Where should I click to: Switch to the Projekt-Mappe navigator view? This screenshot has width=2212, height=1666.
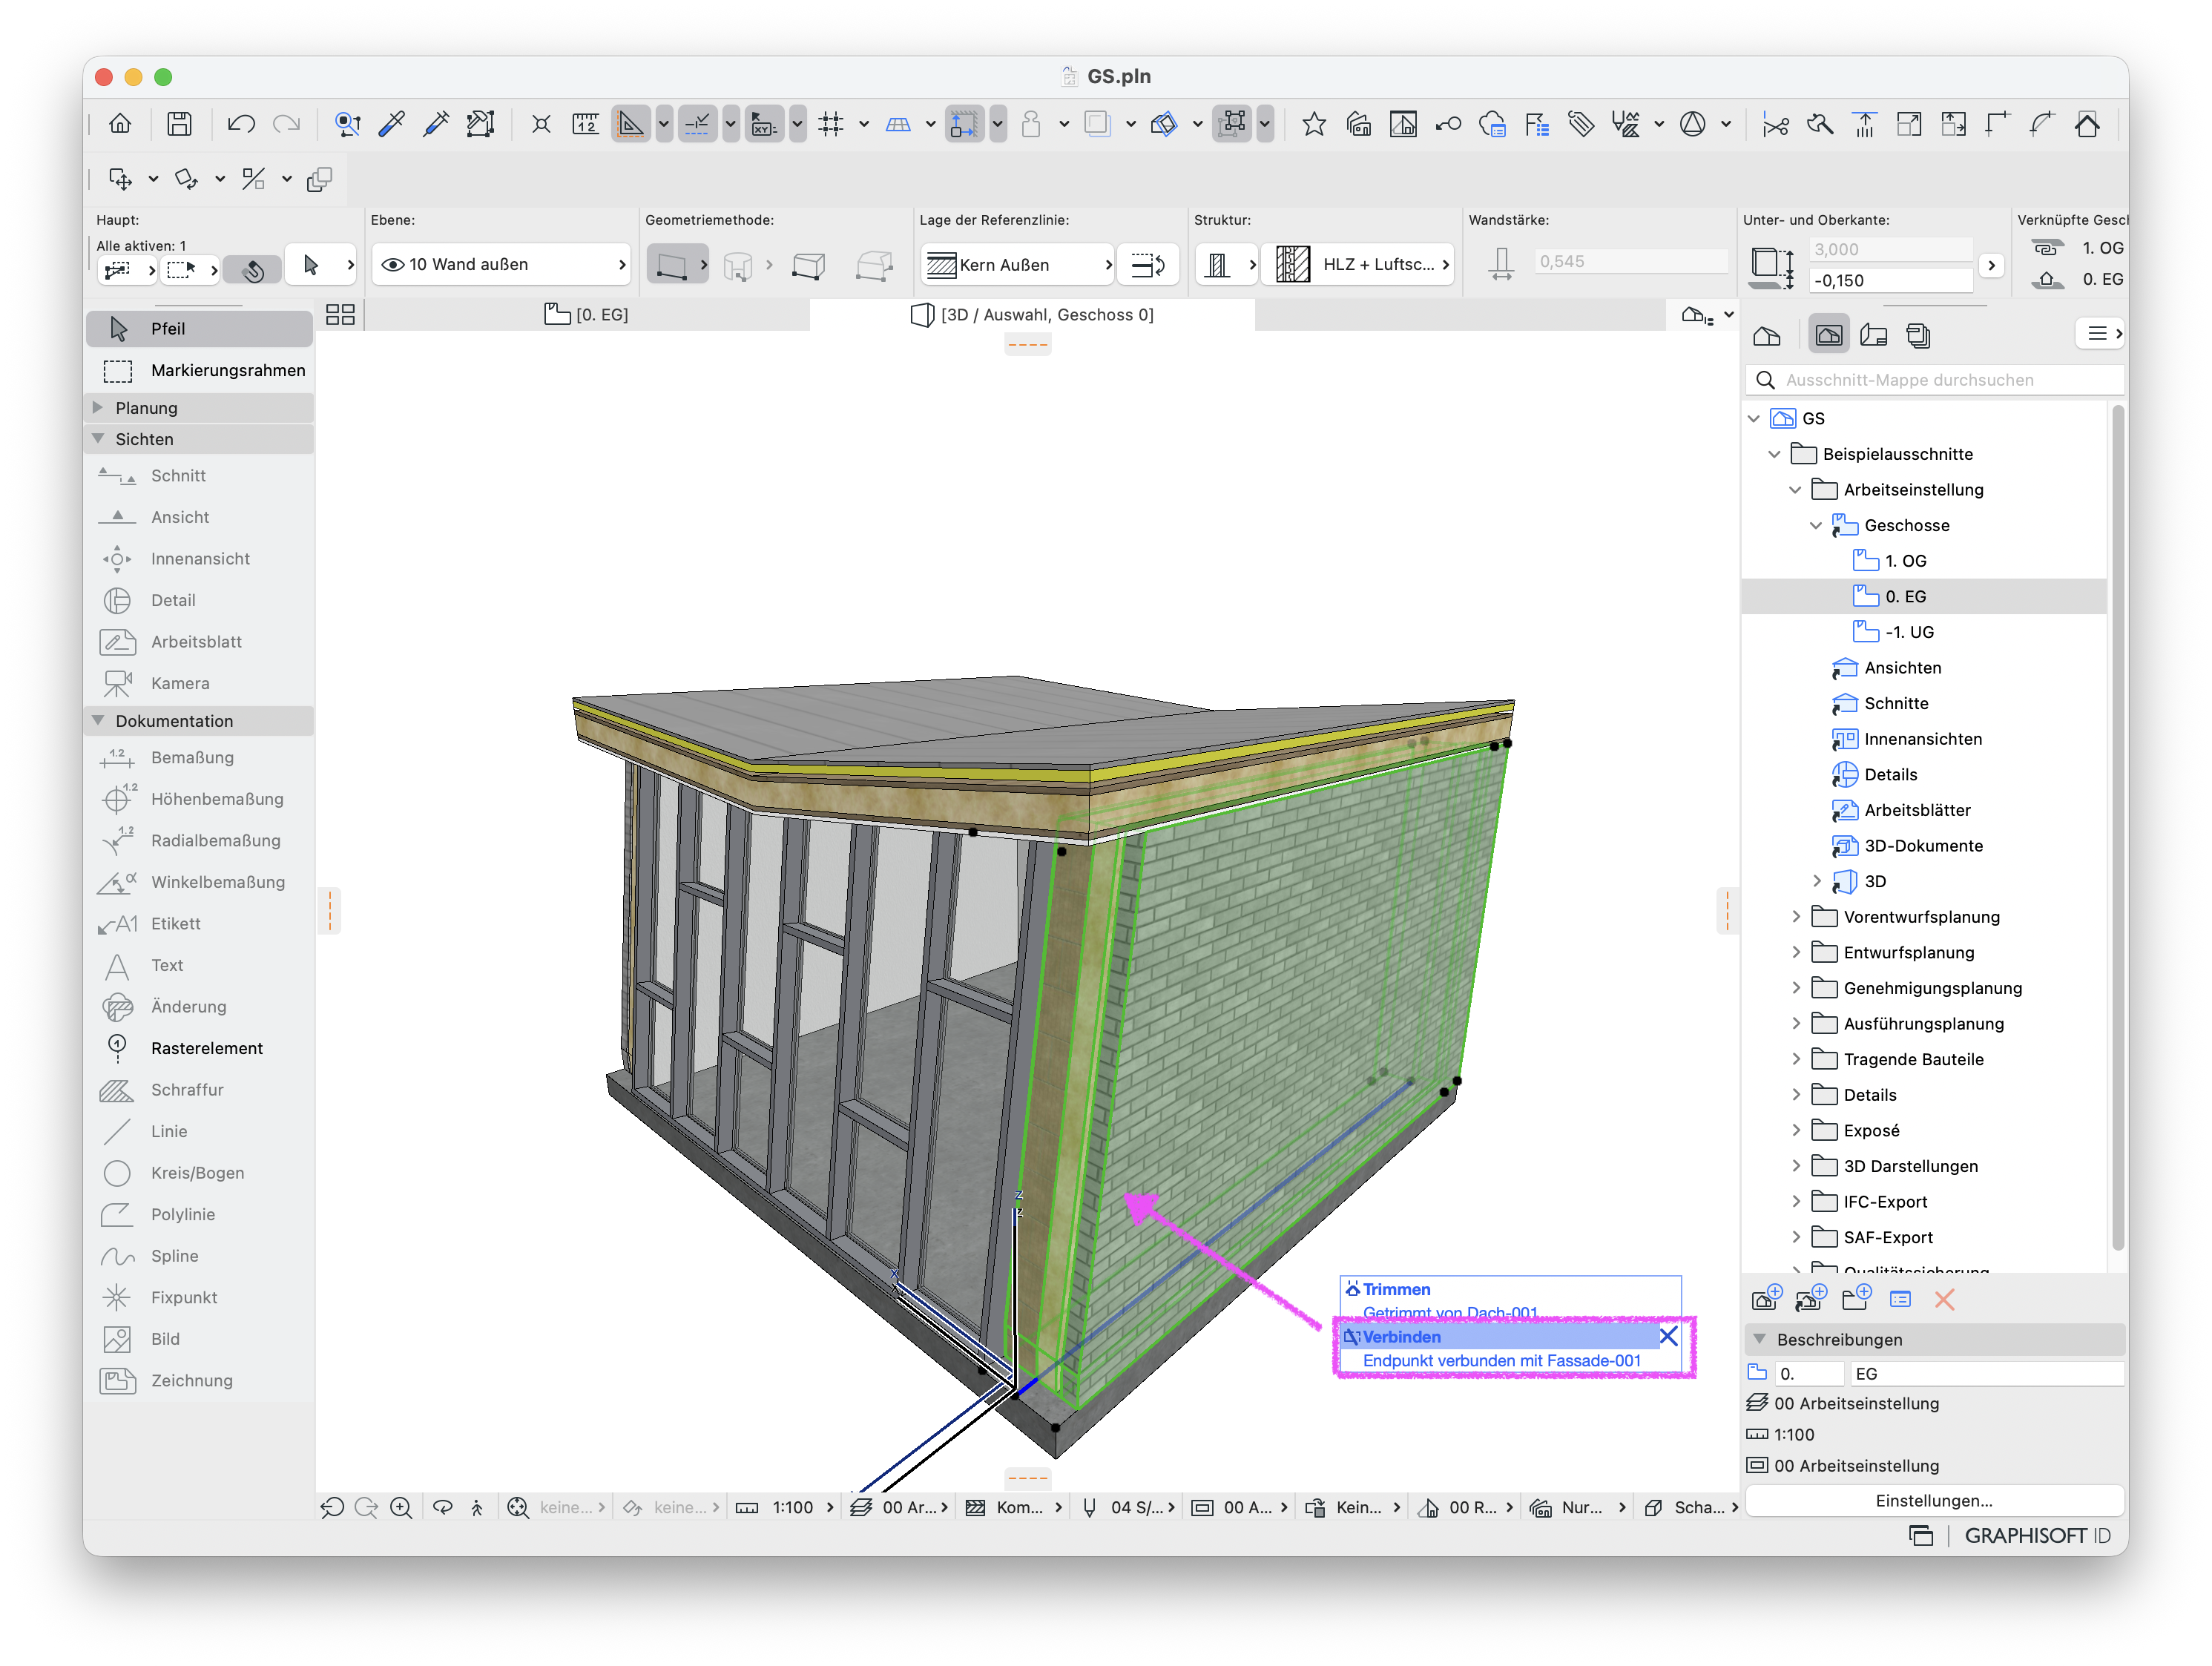click(x=1767, y=335)
